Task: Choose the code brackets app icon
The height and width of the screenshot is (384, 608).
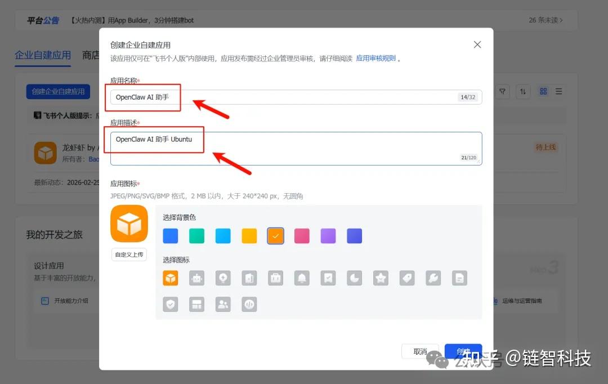Action: [x=249, y=305]
